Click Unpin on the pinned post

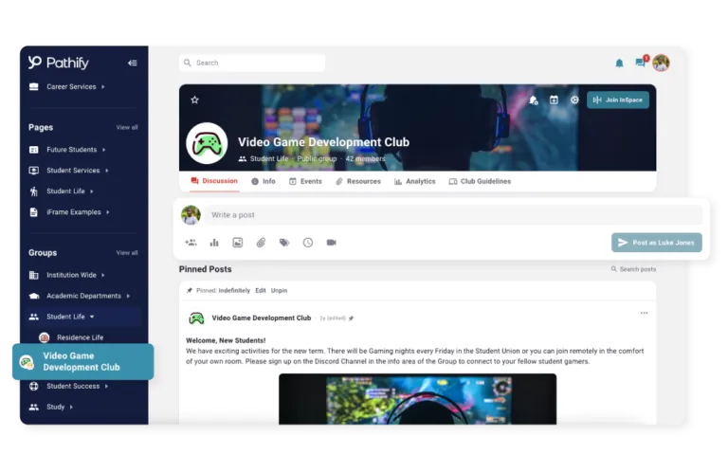(x=279, y=290)
